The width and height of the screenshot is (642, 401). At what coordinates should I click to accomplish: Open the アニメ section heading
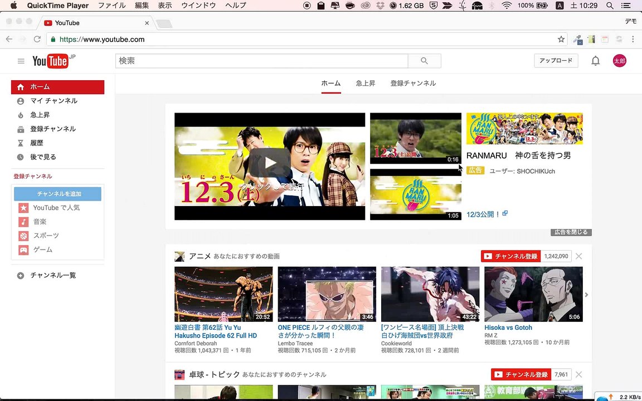tap(200, 256)
